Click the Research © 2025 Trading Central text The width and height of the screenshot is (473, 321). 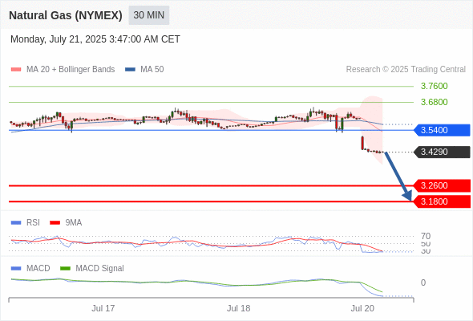tap(406, 70)
